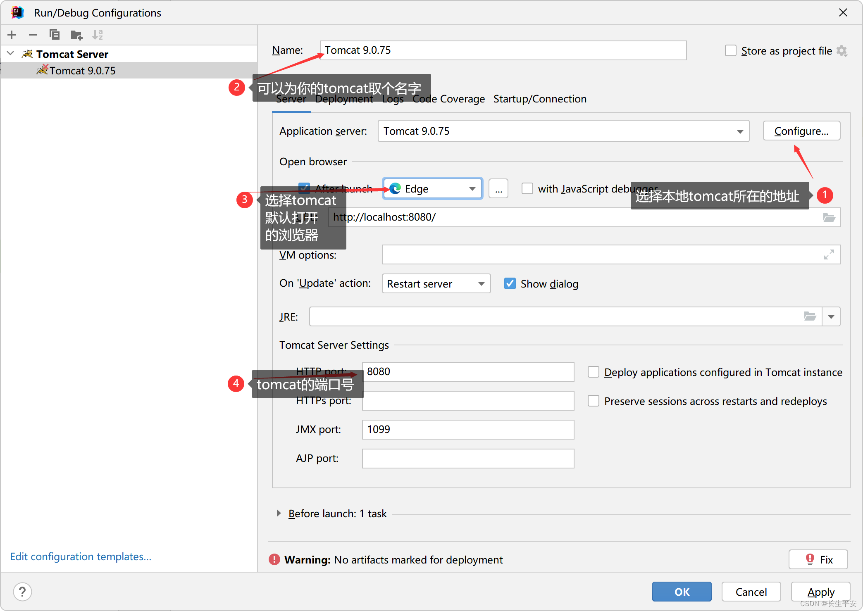Select Tomcat 9.0.75 in the tree

[129, 71]
